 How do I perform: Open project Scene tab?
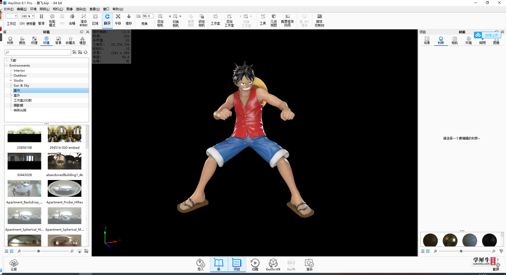(x=427, y=41)
